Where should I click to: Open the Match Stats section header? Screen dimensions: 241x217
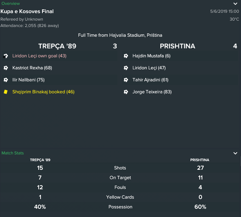[x=13, y=153]
